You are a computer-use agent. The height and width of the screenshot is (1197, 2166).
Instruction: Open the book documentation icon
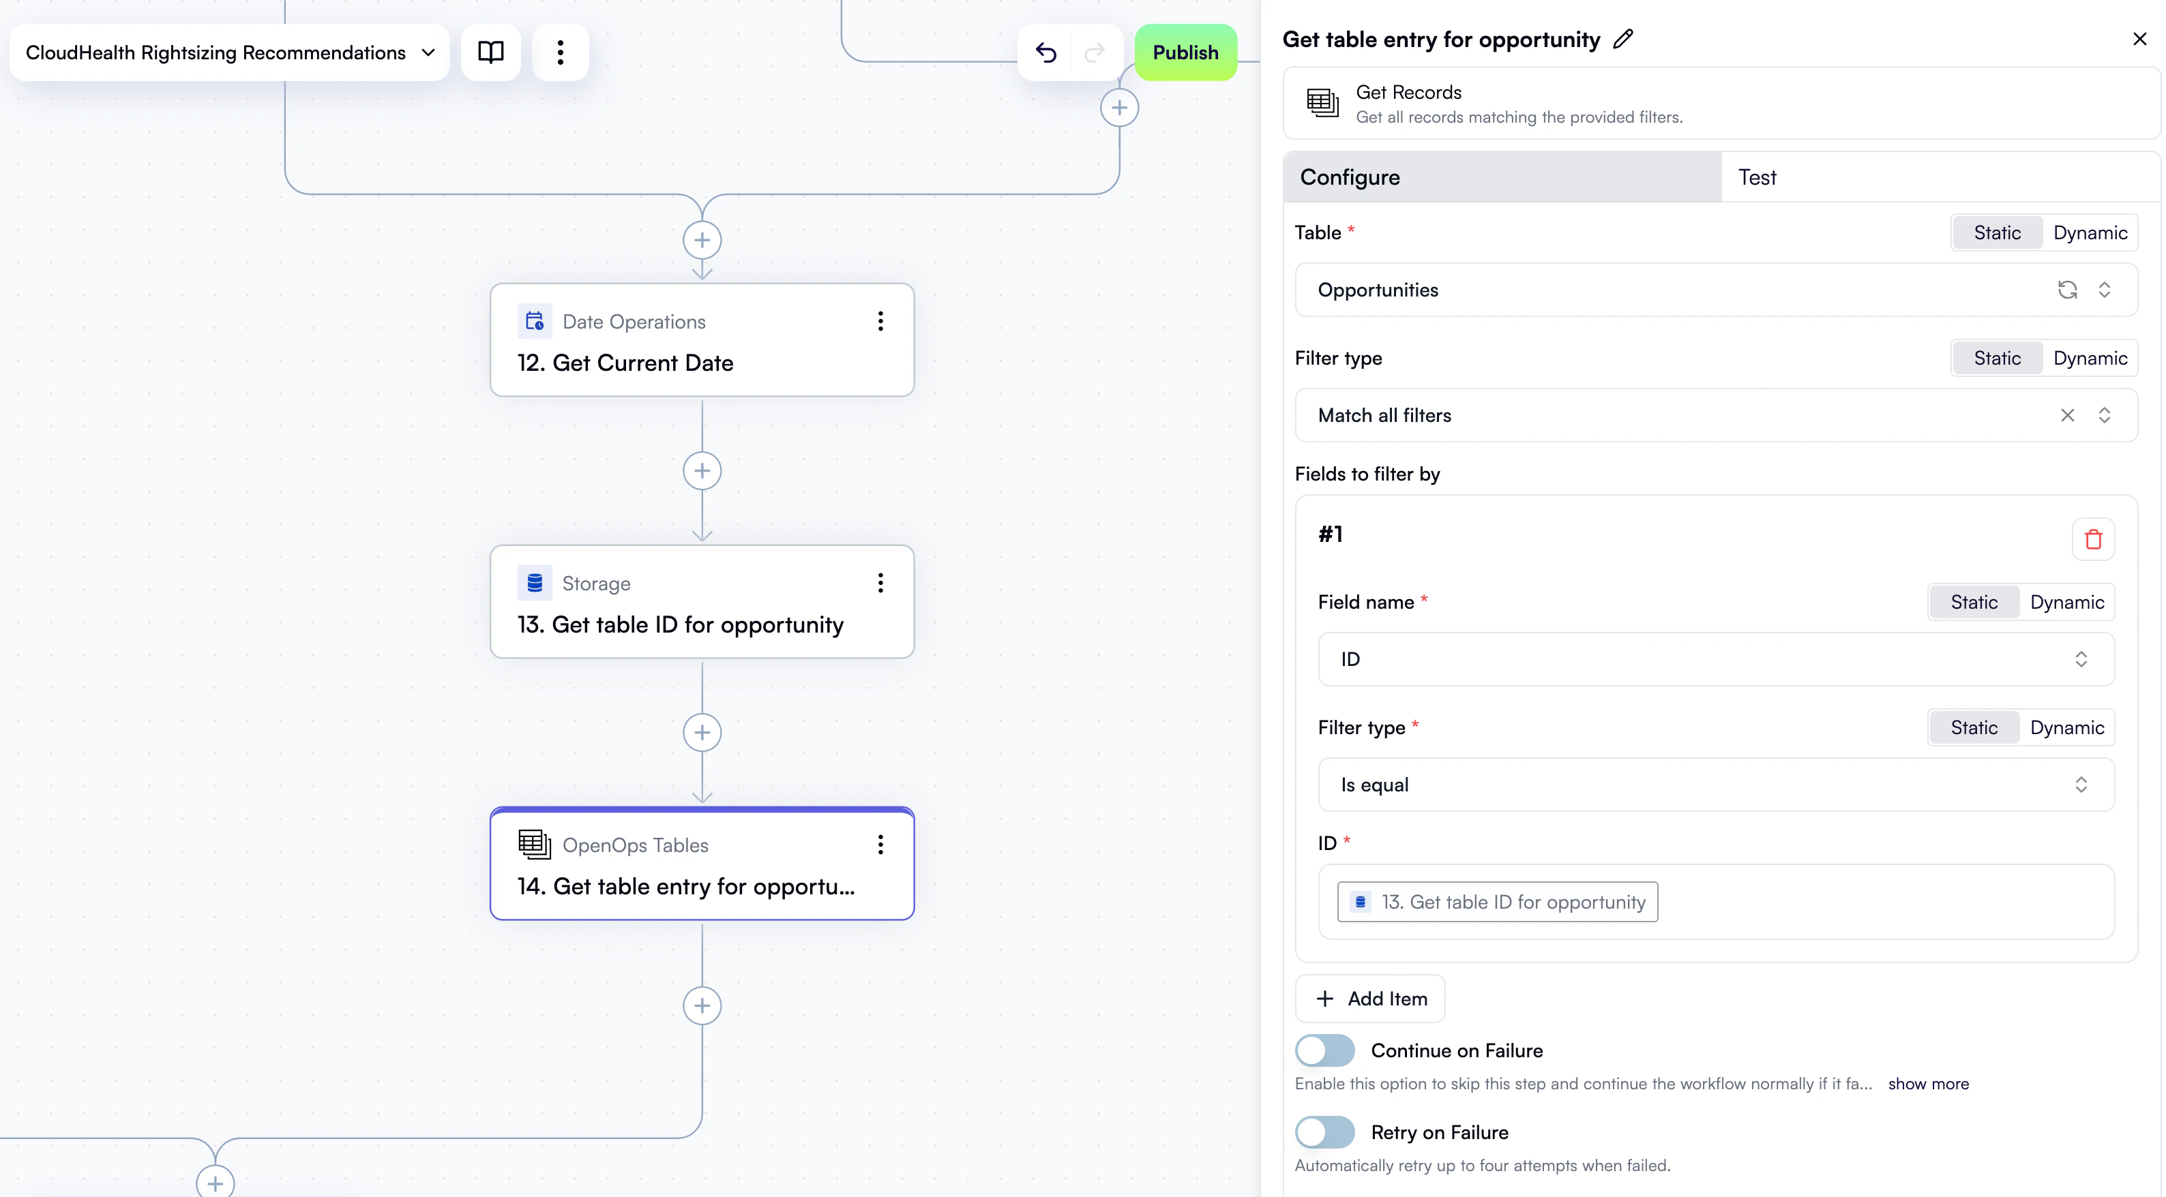coord(491,53)
